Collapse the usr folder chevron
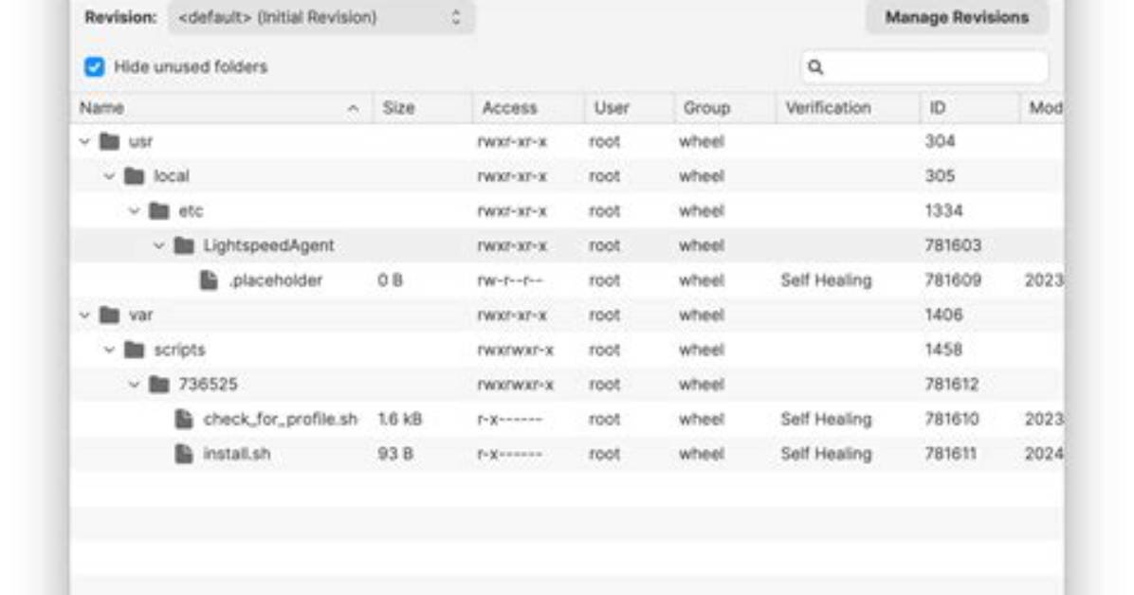The height and width of the screenshot is (595, 1134). point(84,142)
